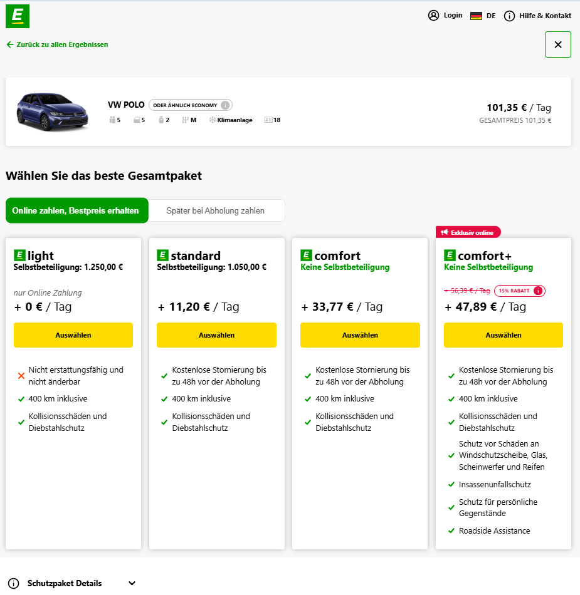This screenshot has width=580, height=595.
Task: Click Wählen Sie das beste Gesamtpaket heading
Action: coord(103,176)
